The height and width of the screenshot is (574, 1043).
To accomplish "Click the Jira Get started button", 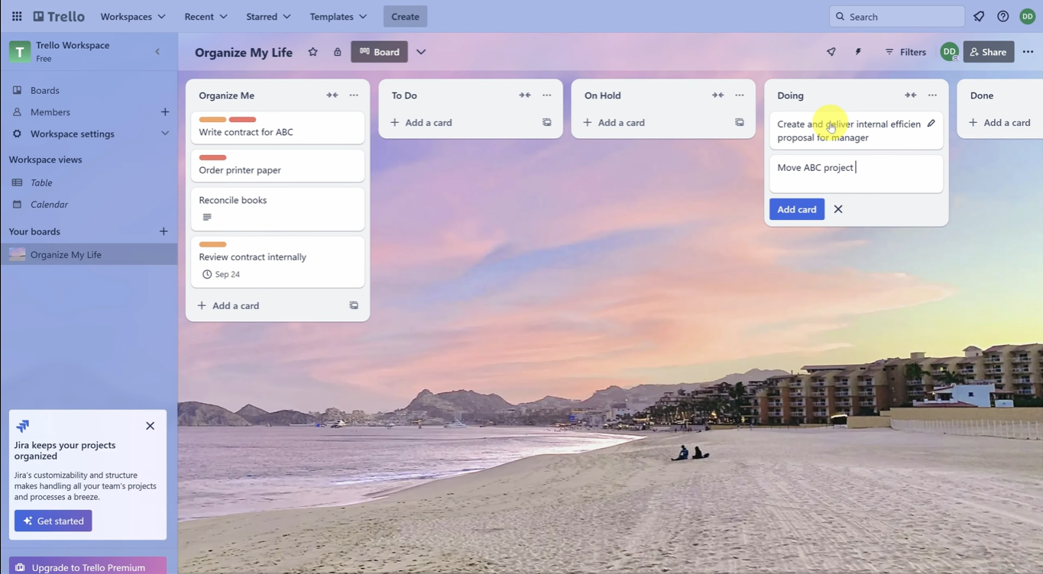I will (53, 521).
